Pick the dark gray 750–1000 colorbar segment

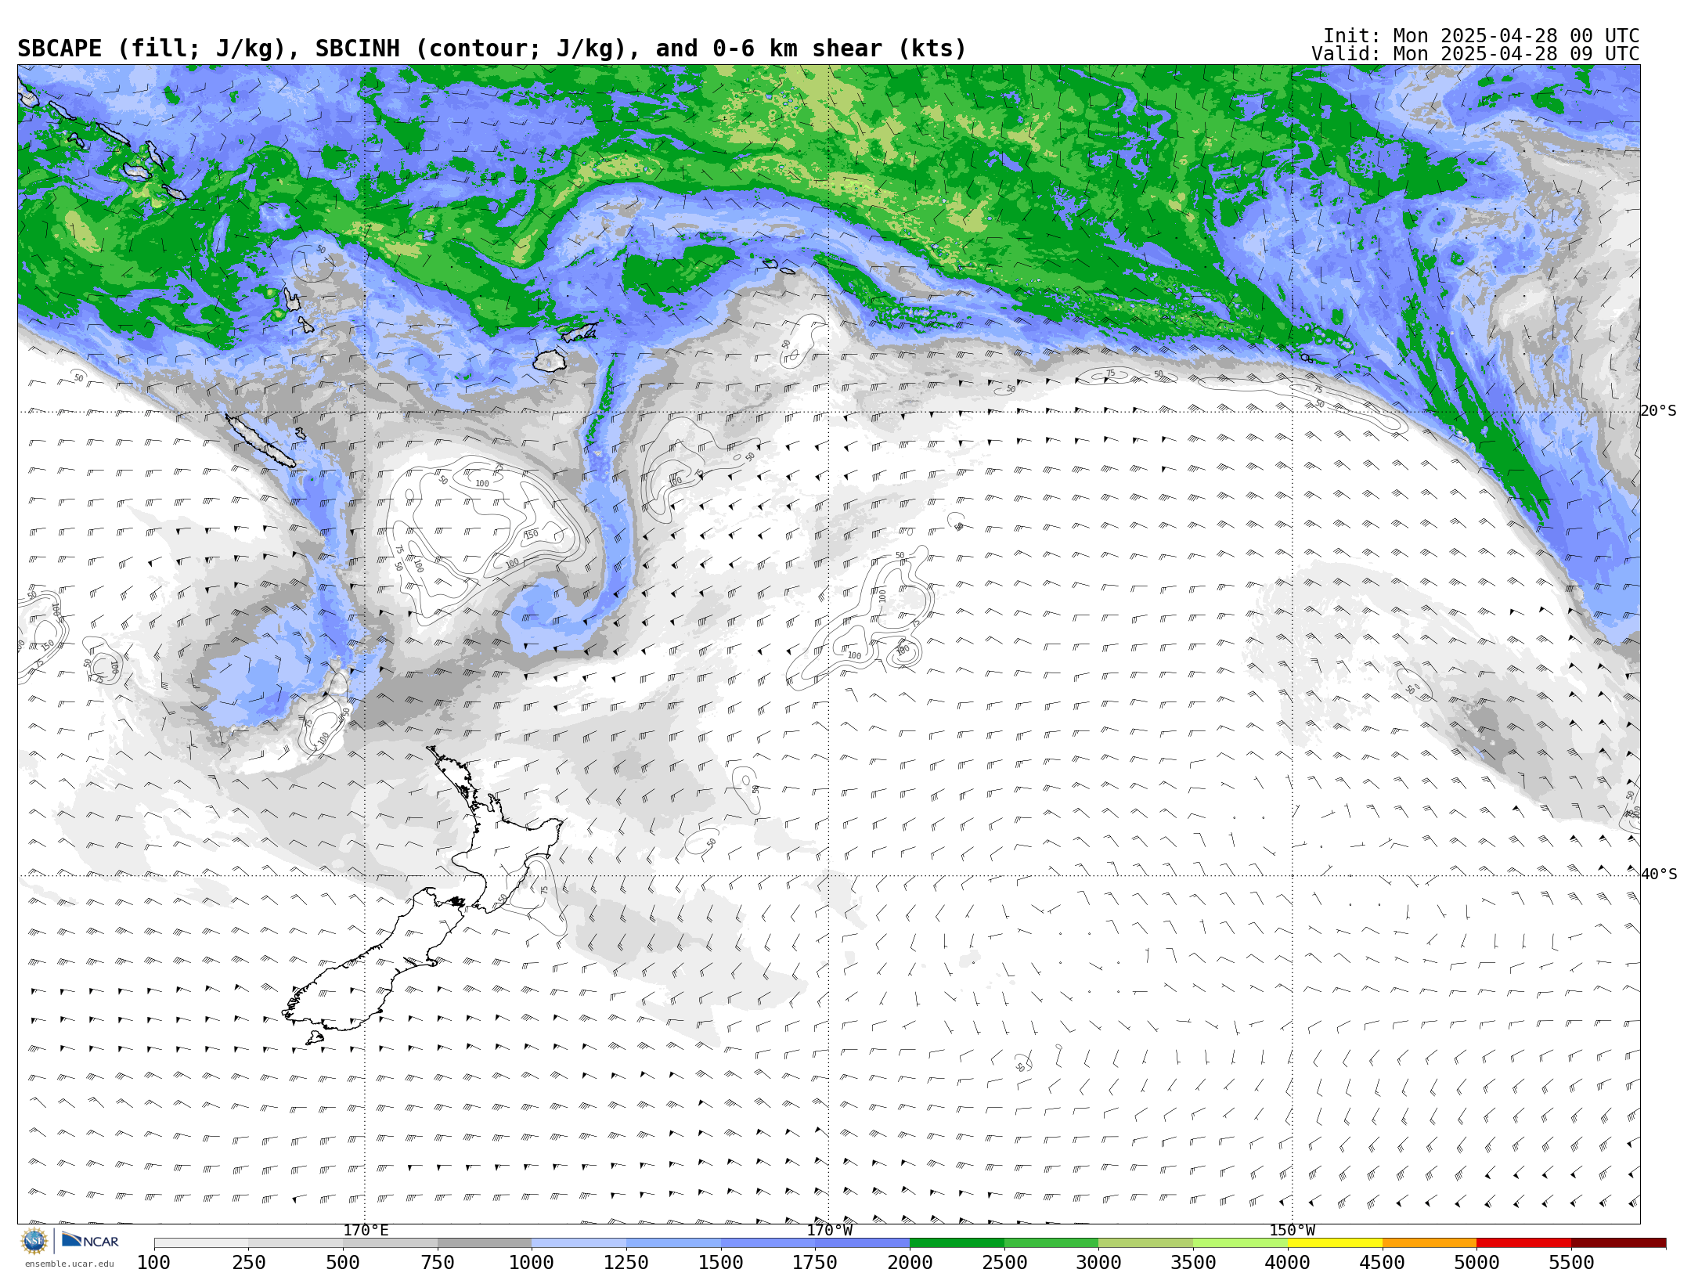click(485, 1243)
